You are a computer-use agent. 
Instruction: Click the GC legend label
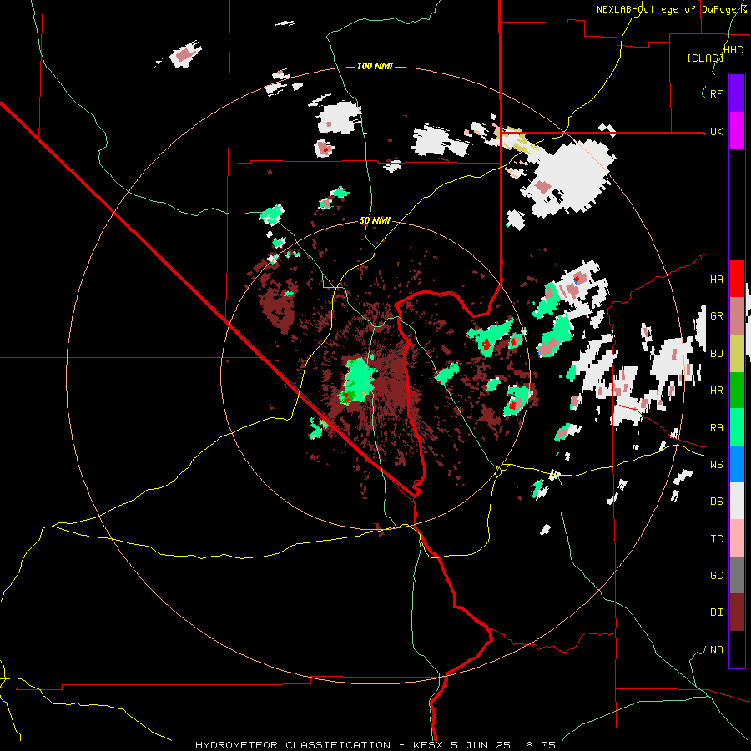(716, 575)
